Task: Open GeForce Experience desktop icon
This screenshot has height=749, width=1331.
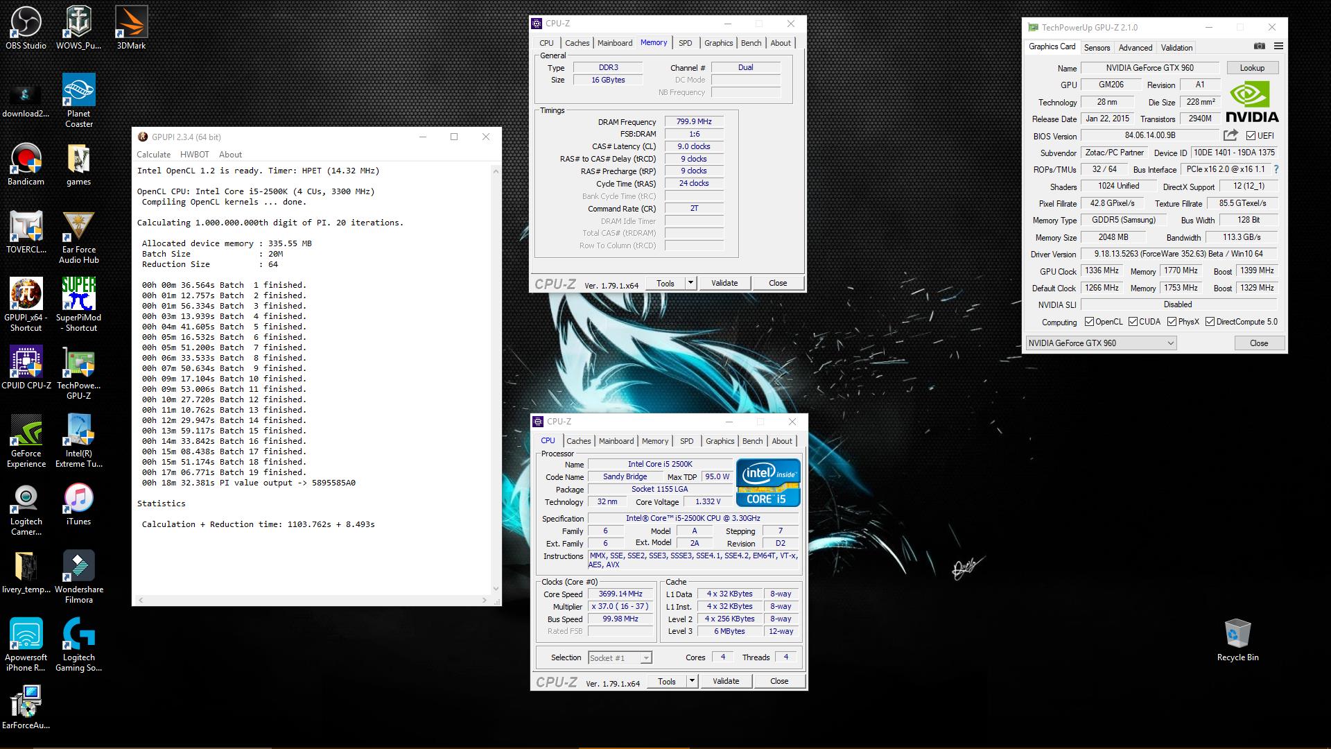Action: 26,441
